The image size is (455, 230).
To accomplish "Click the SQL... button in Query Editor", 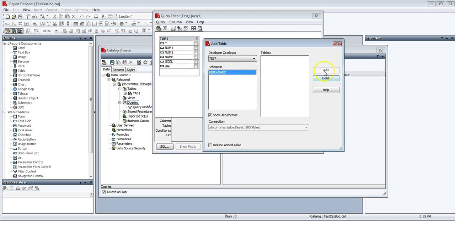I will pyautogui.click(x=165, y=147).
